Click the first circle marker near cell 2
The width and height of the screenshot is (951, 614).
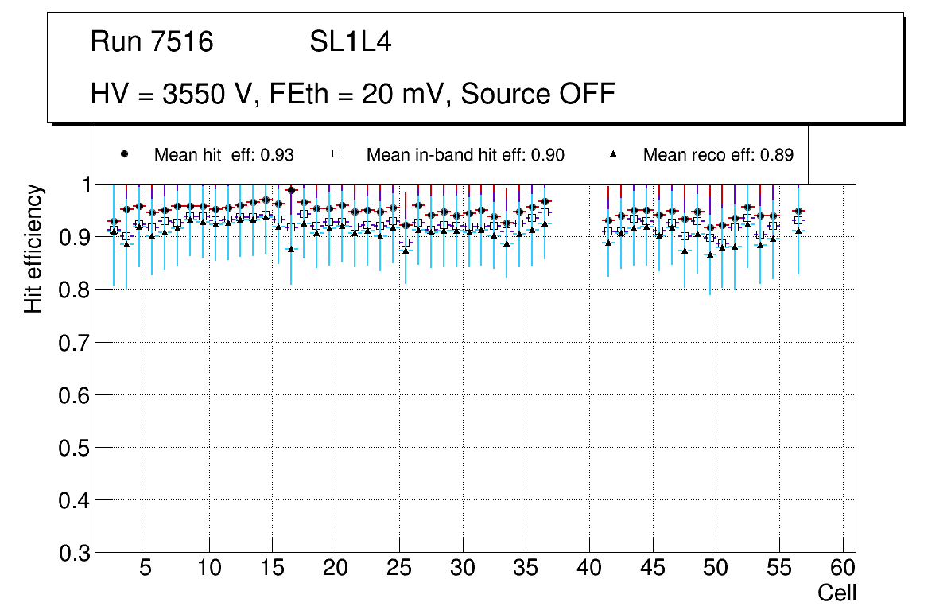[x=114, y=221]
